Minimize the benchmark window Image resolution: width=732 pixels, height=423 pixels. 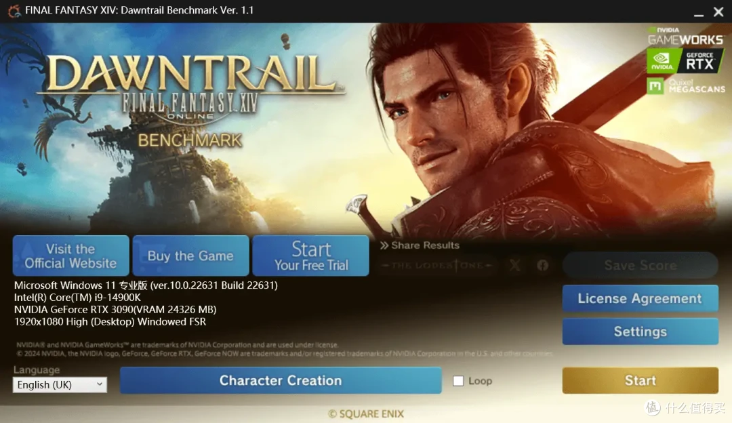[698, 12]
